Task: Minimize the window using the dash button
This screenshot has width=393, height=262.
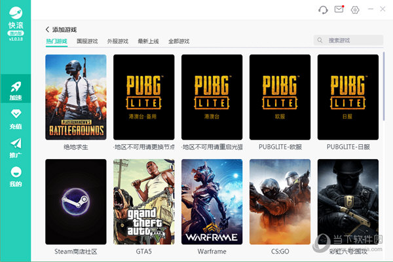Action: pyautogui.click(x=372, y=9)
